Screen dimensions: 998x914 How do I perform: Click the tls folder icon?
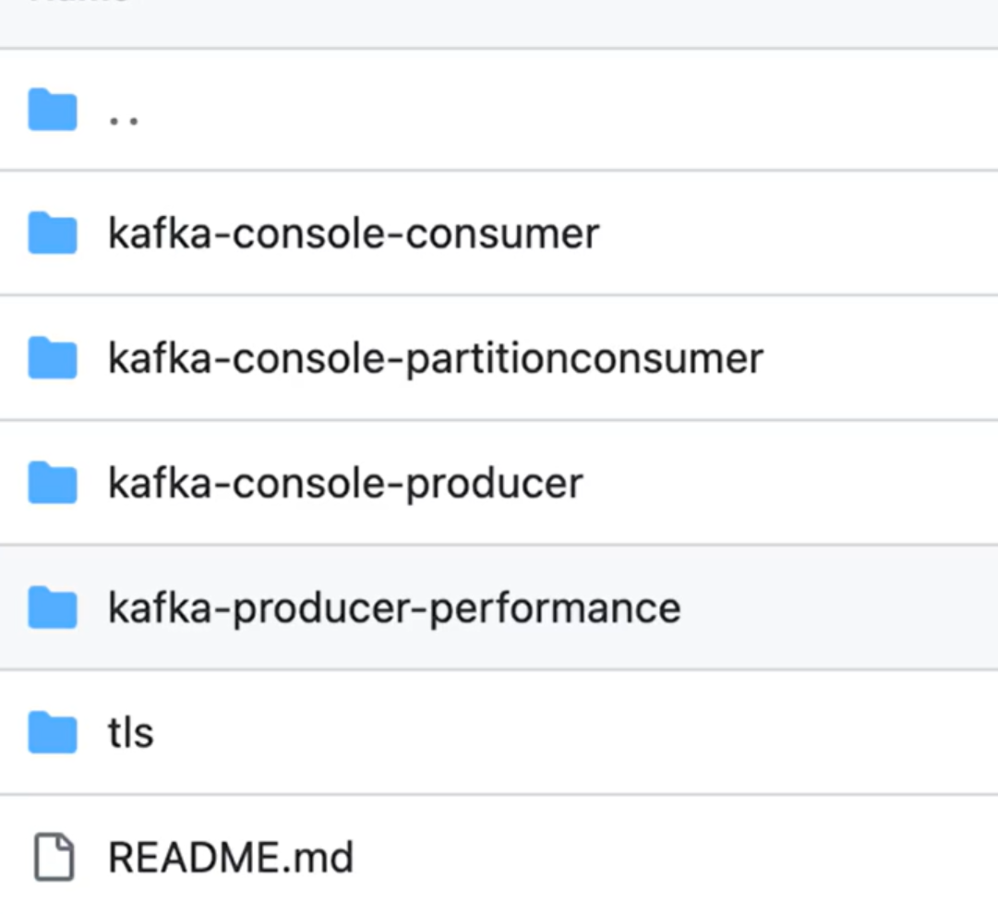tap(52, 732)
